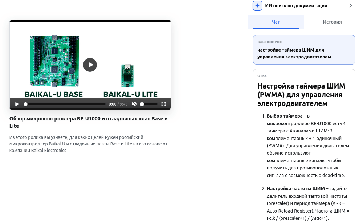Click the video progress seek bar
The height and width of the screenshot is (222, 359).
[x=65, y=104]
